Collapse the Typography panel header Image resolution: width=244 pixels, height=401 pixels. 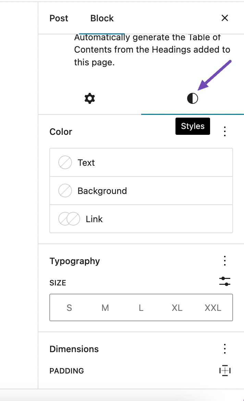(x=74, y=261)
